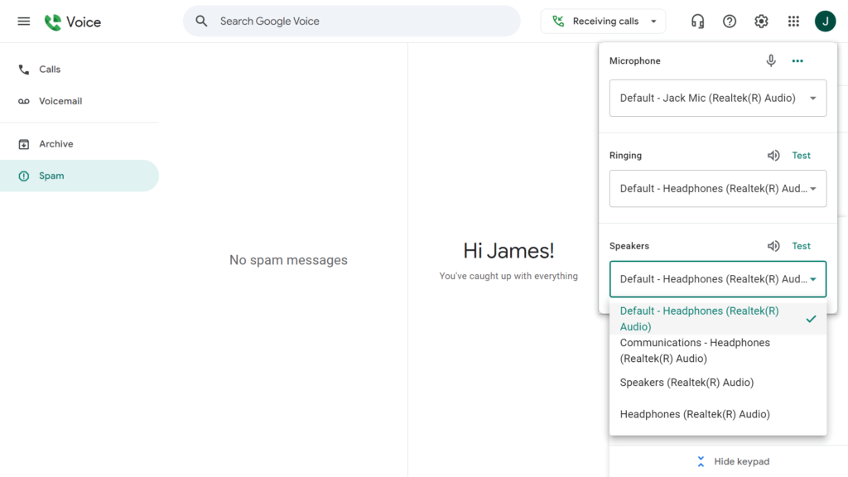The width and height of the screenshot is (848, 477).
Task: Click the volume icon beside Ringing
Action: (773, 155)
